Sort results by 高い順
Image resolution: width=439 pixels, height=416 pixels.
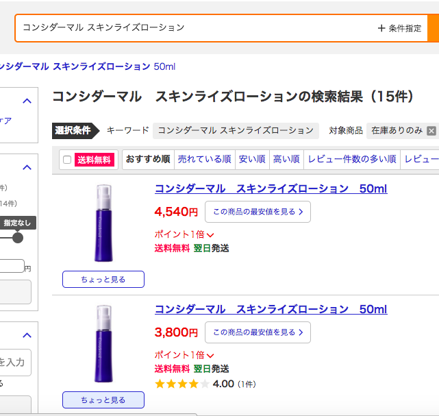click(286, 160)
